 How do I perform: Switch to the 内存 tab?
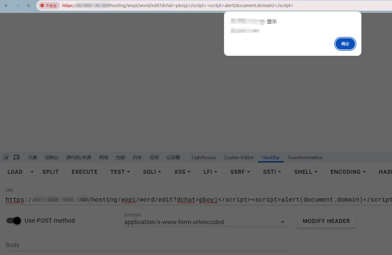[x=137, y=157]
